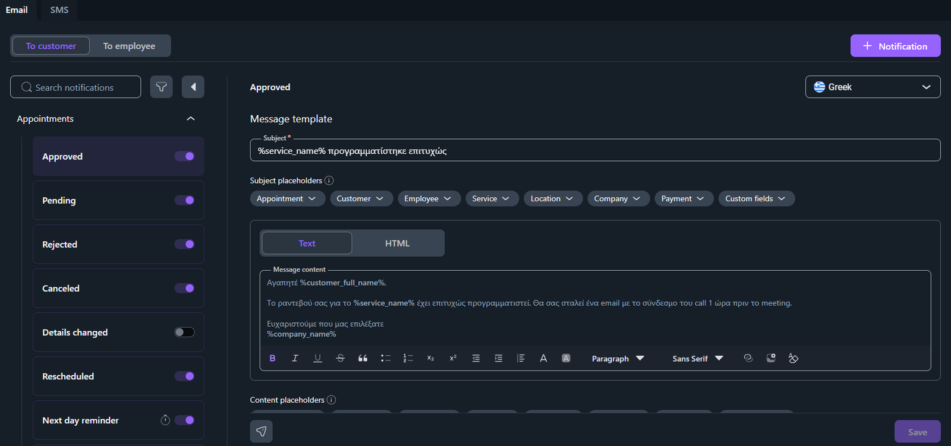Toggle bold formatting in the editor

click(x=272, y=358)
